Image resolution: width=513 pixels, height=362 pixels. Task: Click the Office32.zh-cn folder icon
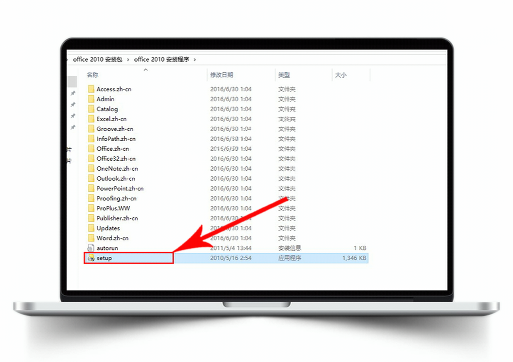click(x=91, y=159)
